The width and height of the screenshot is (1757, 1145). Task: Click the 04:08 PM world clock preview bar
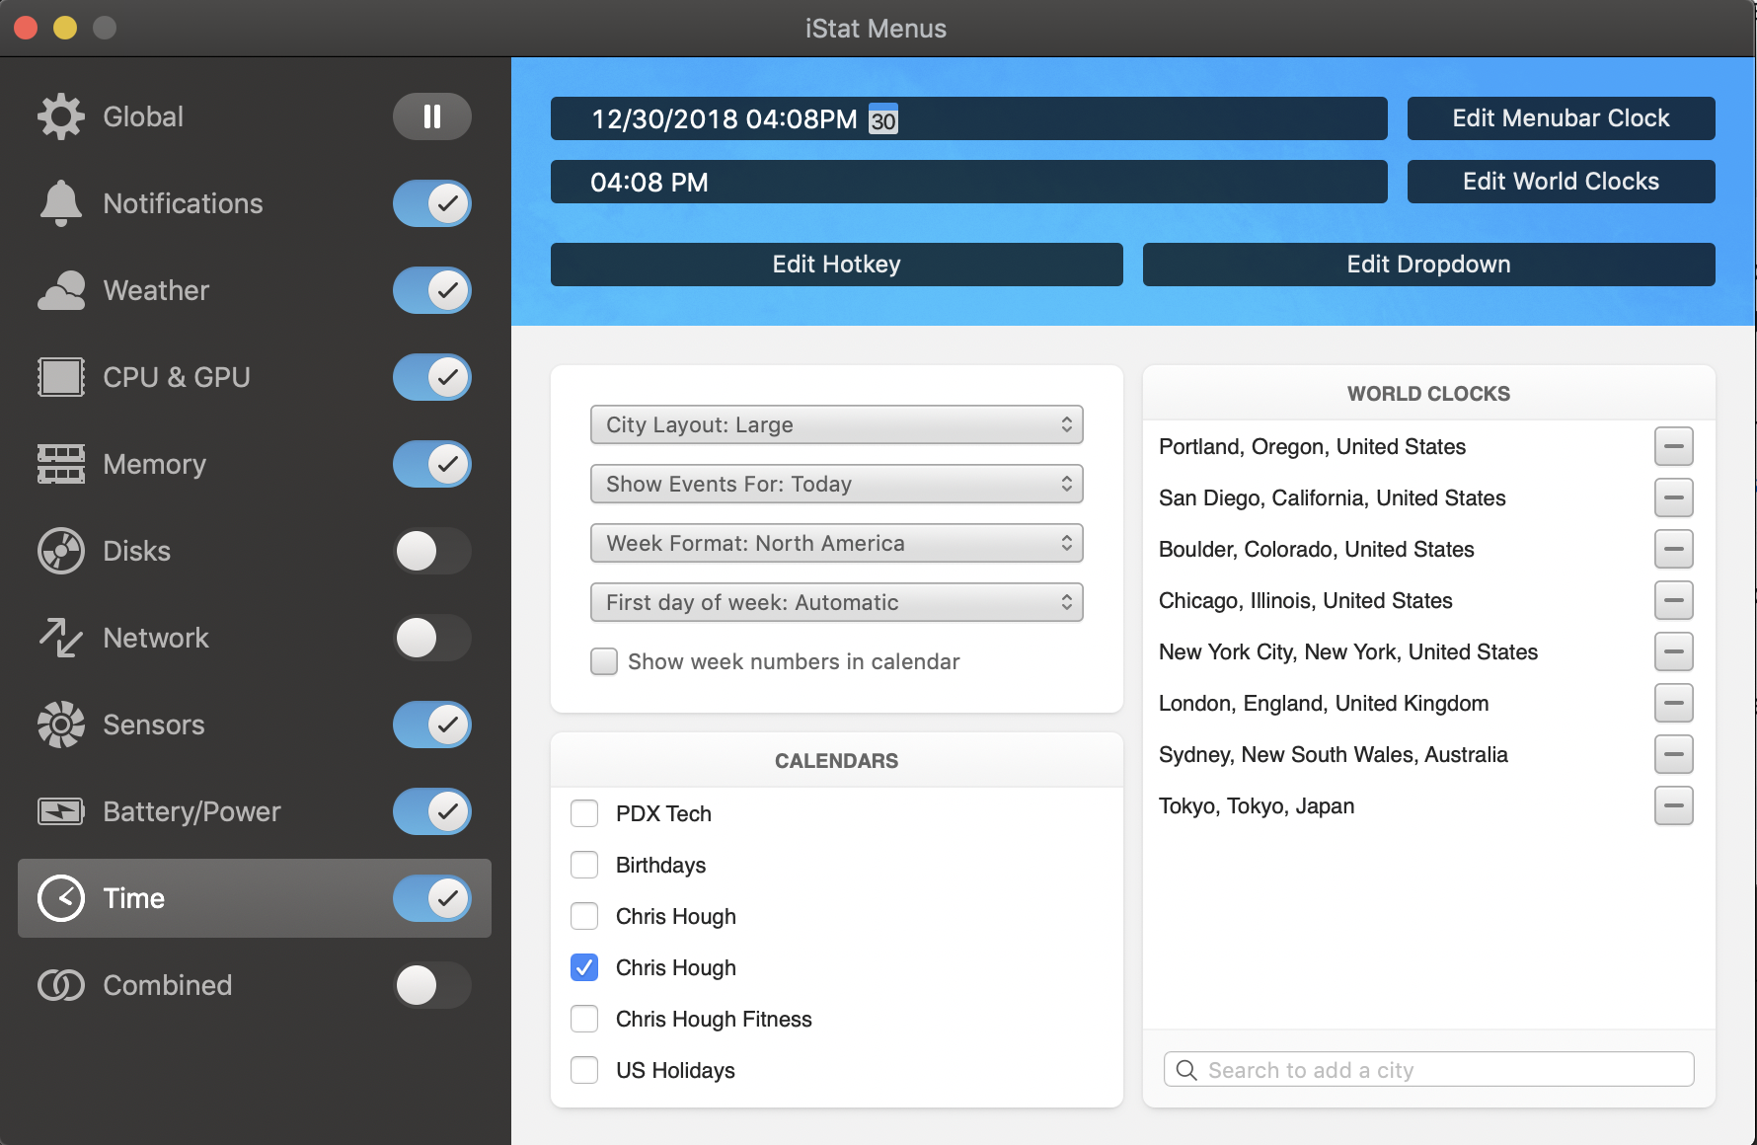point(968,182)
